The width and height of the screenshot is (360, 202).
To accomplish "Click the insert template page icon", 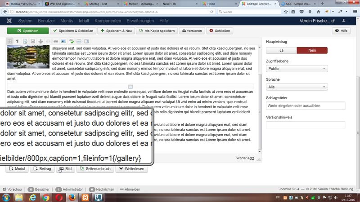I will click(25, 41).
